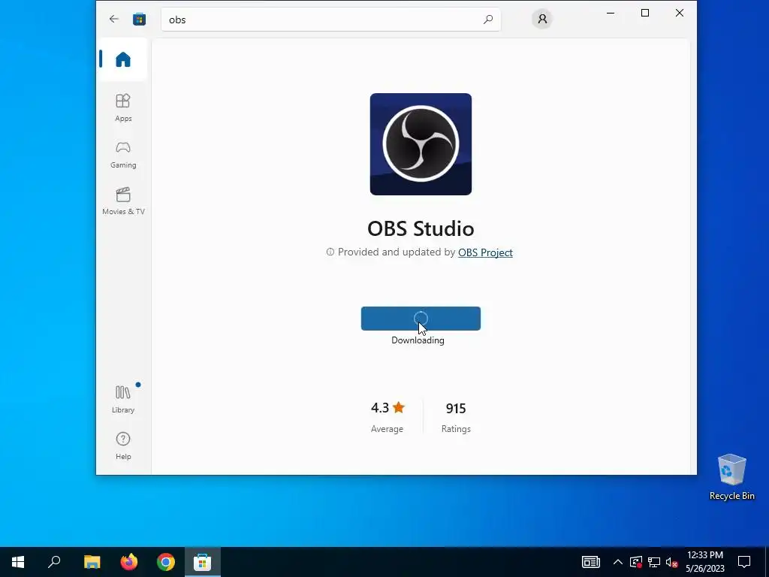
Task: Focus the search box containing obs
Action: [330, 20]
